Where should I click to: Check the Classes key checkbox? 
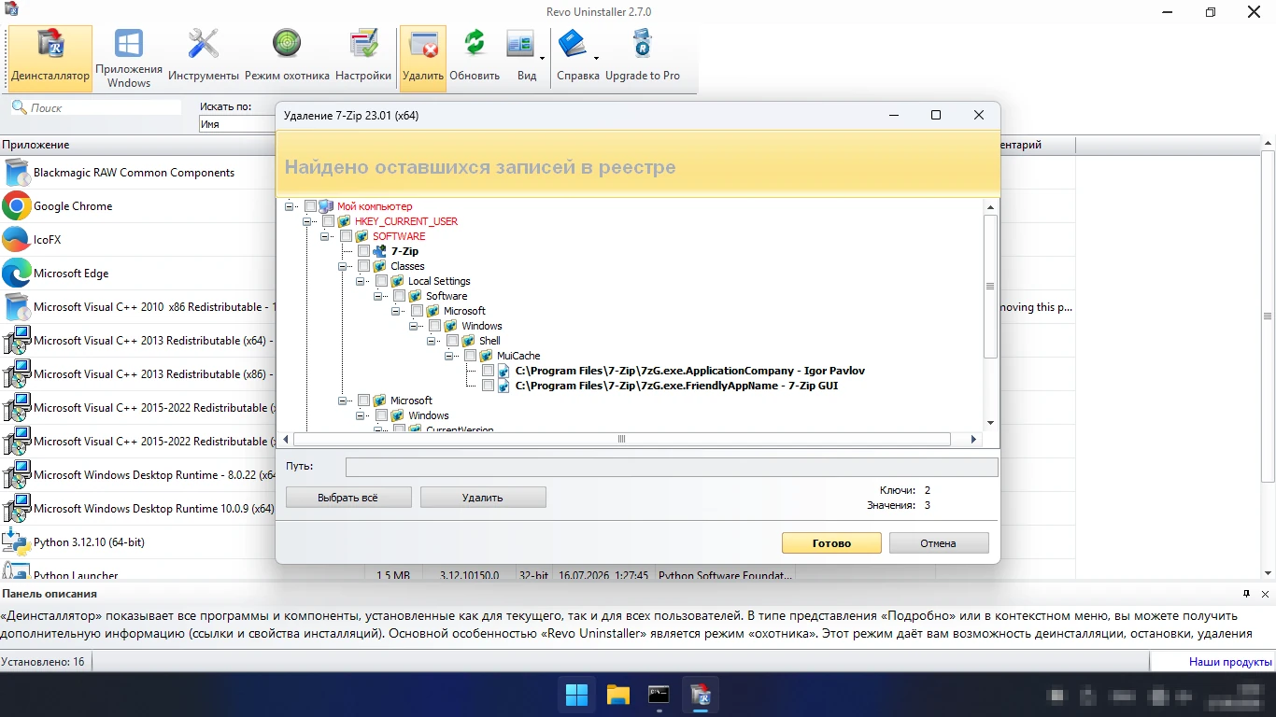point(363,266)
